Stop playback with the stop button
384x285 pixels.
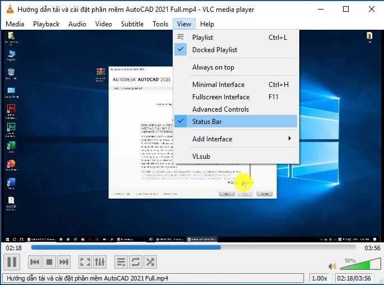tap(49, 262)
